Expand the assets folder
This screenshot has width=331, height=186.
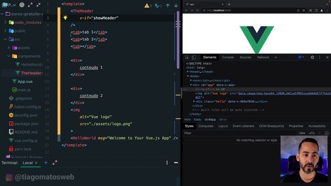[x=9, y=48]
